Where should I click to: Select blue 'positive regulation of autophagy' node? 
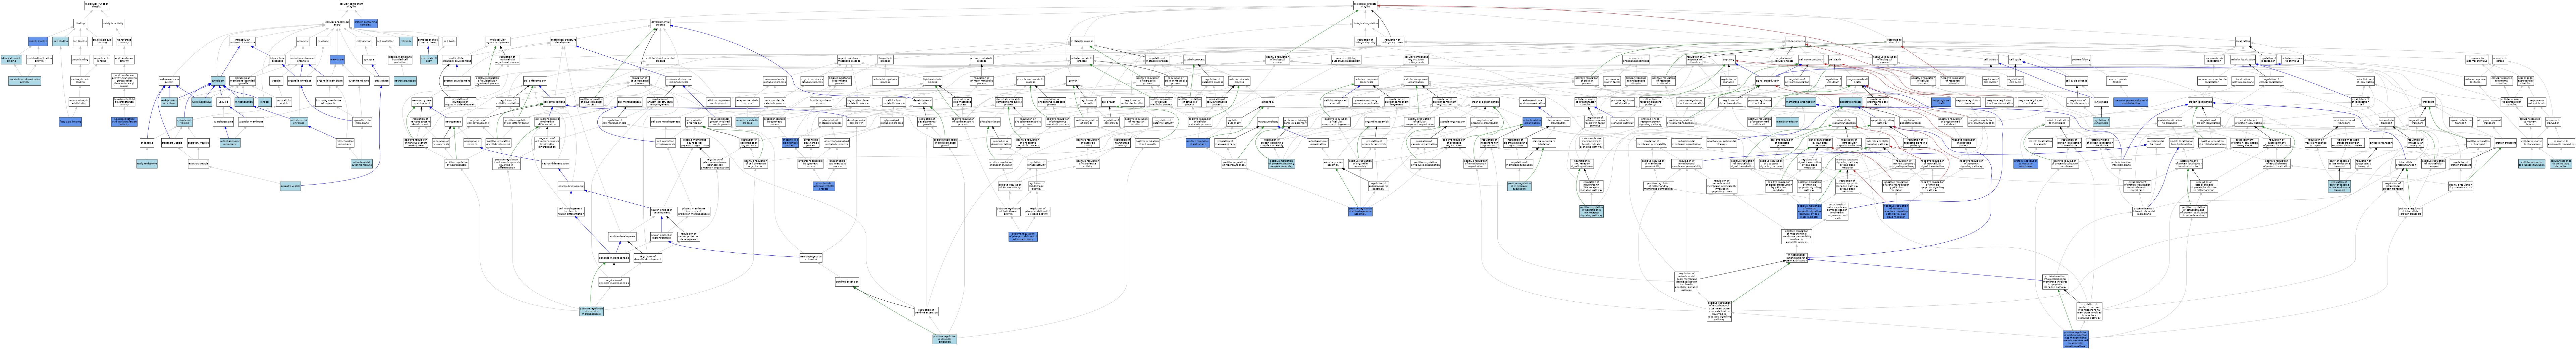[x=1198, y=143]
